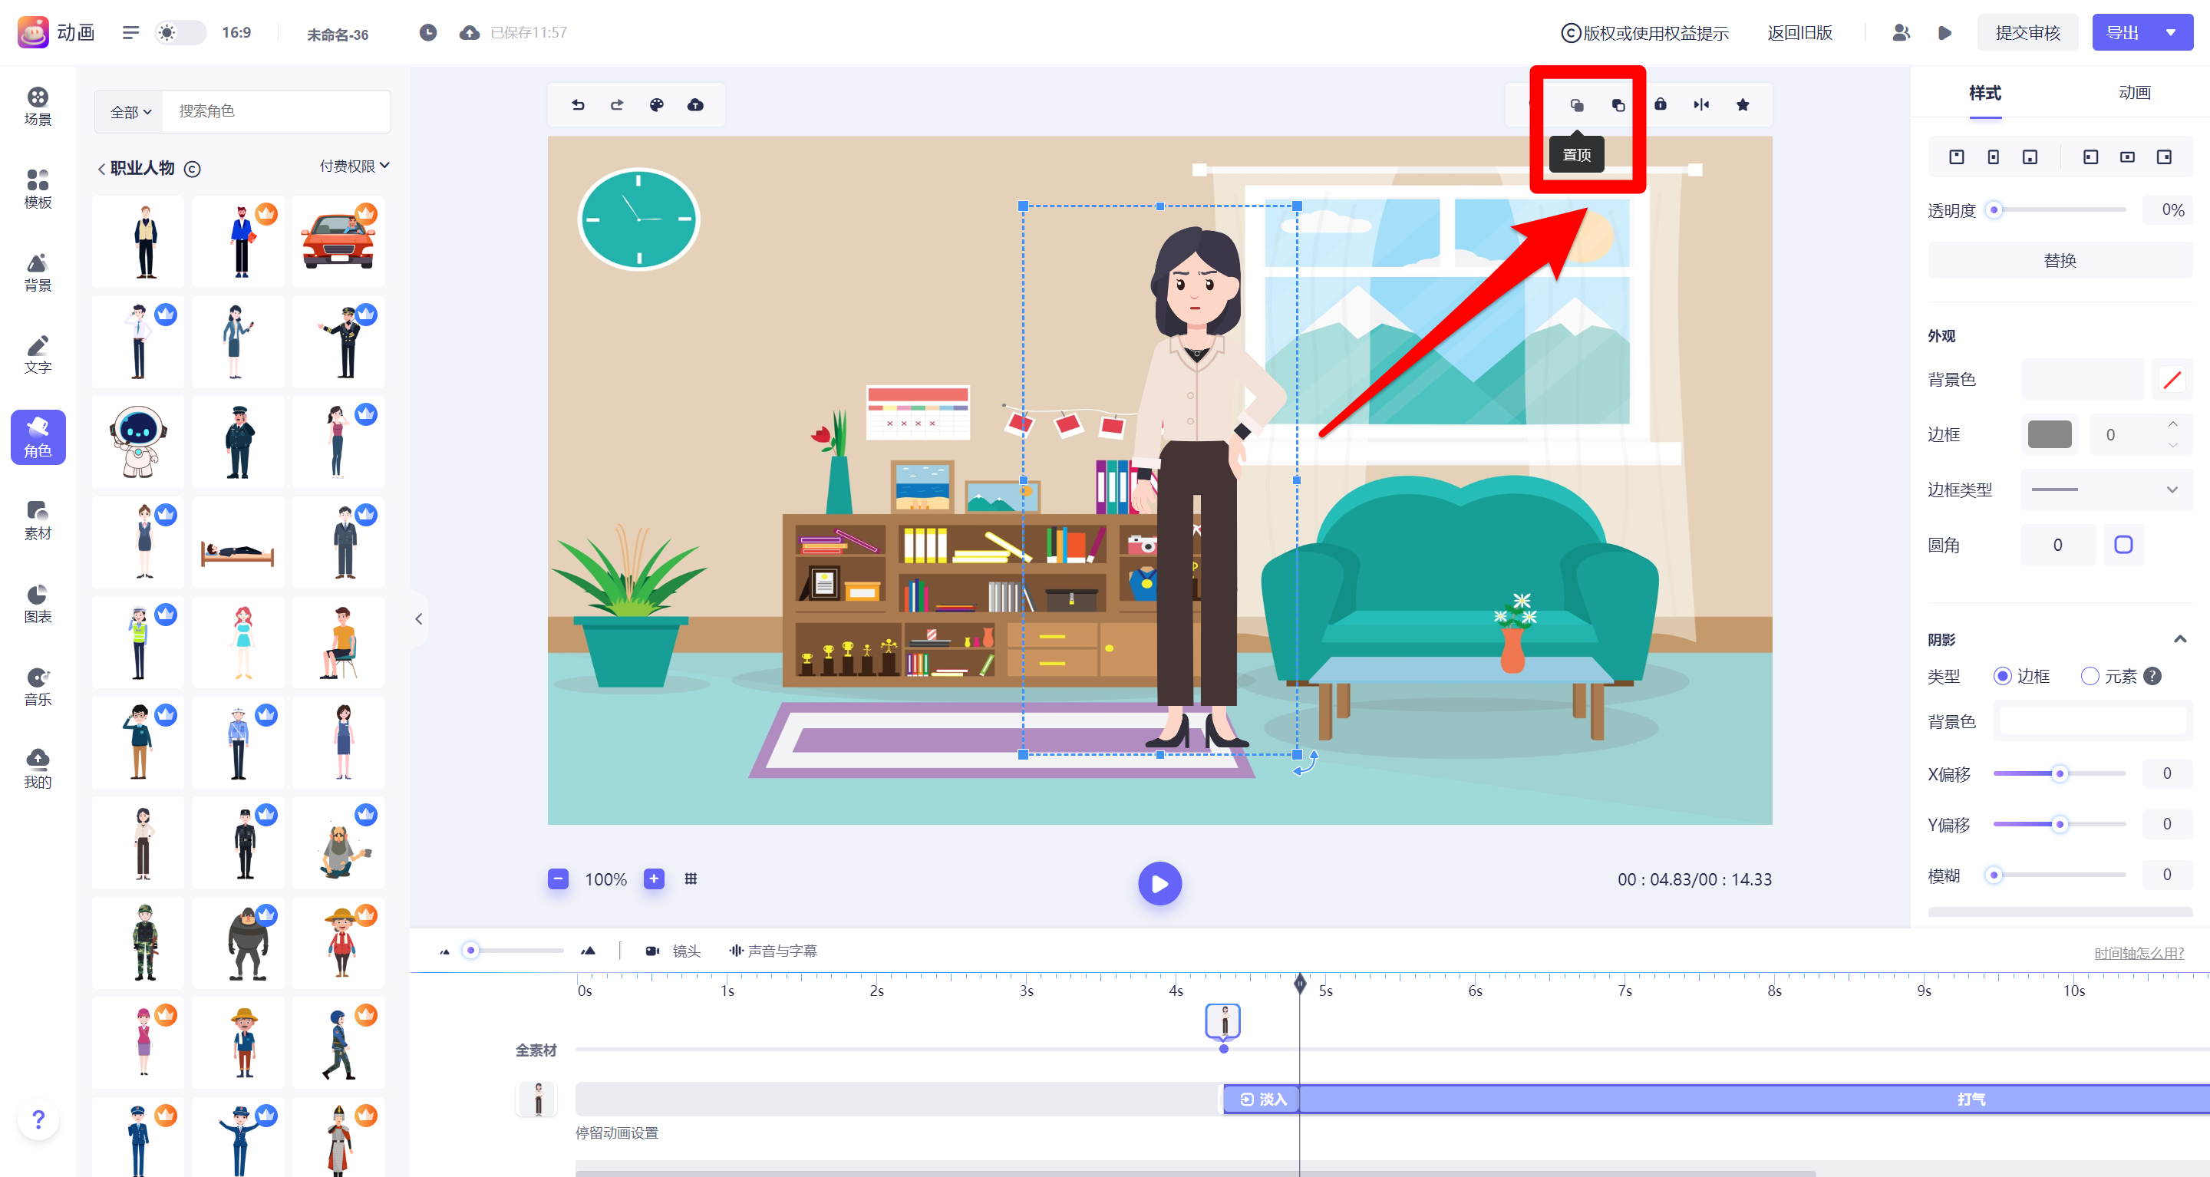Open the 时间轴怎么用? help link
The width and height of the screenshot is (2210, 1177).
2139,953
